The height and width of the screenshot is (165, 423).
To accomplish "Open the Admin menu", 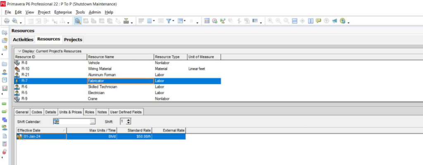I will pyautogui.click(x=95, y=12).
